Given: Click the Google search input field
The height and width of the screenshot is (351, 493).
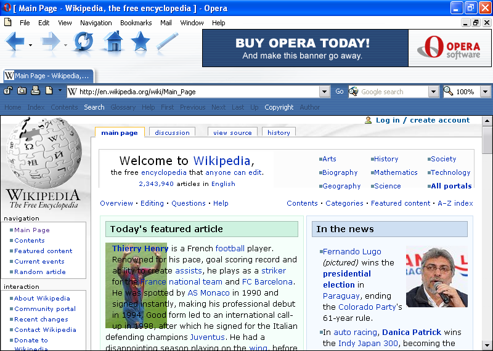Looking at the screenshot, I should point(394,92).
